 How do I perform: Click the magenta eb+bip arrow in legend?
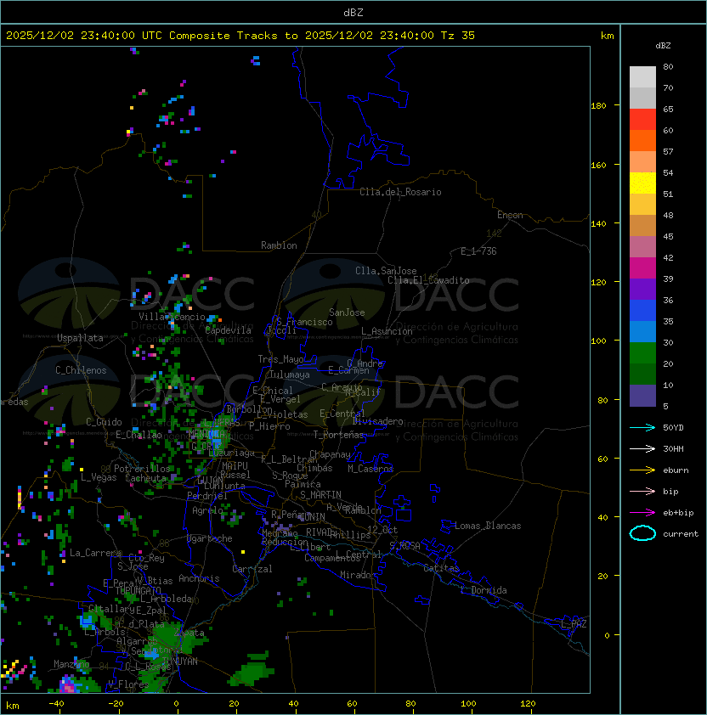[x=642, y=513]
